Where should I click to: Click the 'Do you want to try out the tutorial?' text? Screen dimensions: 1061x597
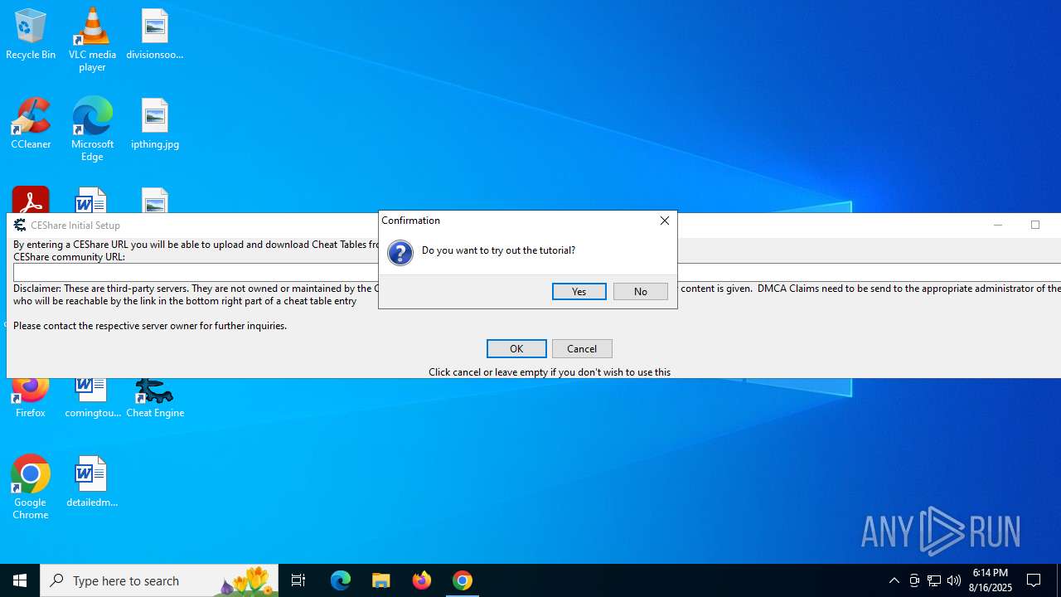[x=498, y=250]
